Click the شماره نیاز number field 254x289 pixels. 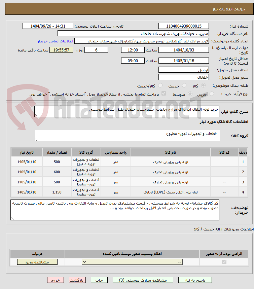click(x=184, y=26)
